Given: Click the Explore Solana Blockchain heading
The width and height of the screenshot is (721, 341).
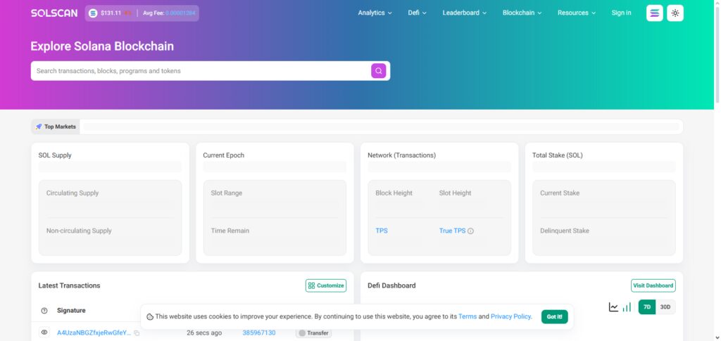Looking at the screenshot, I should coord(102,46).
